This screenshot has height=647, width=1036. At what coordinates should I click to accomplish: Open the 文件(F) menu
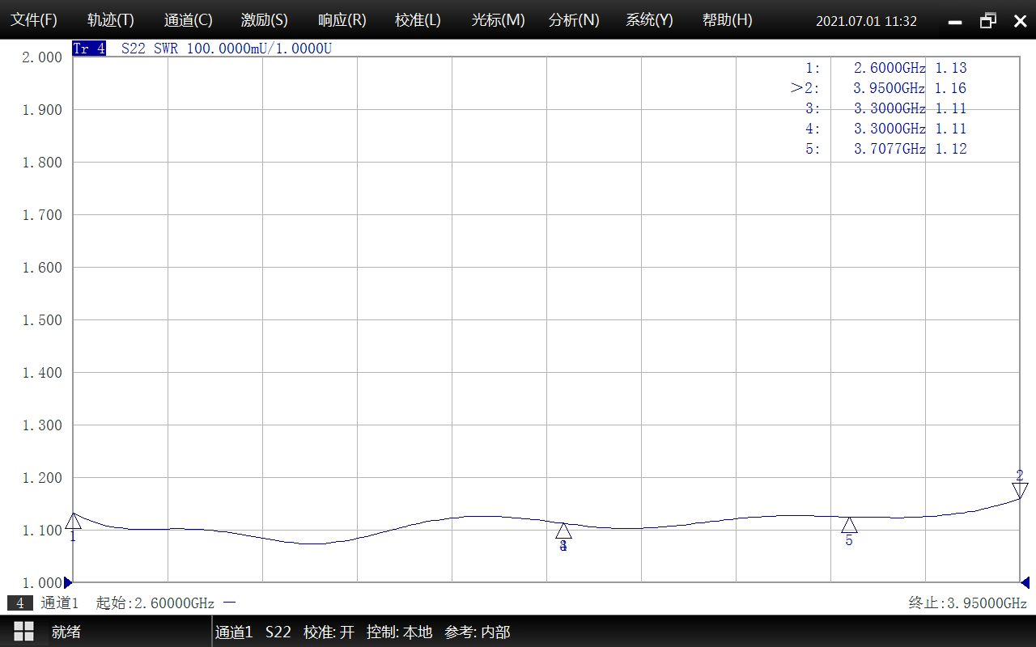[34, 20]
